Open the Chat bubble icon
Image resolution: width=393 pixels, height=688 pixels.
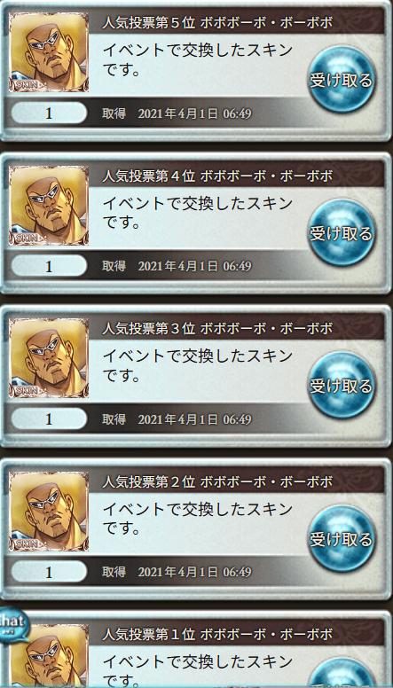pyautogui.click(x=13, y=624)
